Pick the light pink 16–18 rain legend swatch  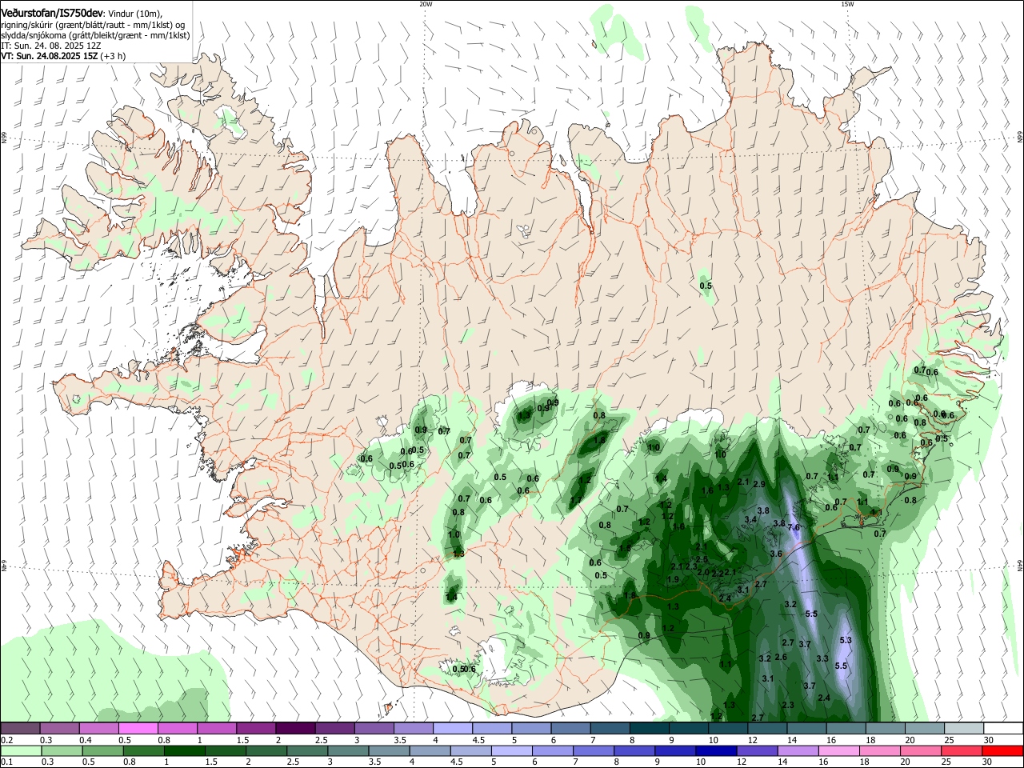(x=839, y=751)
